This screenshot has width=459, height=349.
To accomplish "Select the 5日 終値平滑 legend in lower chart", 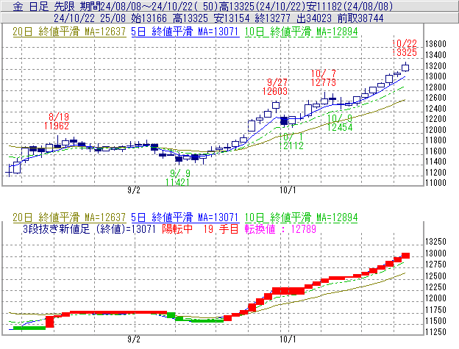I will point(185,217).
